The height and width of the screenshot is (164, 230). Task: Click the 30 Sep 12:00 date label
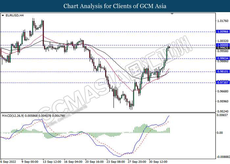click(158, 162)
